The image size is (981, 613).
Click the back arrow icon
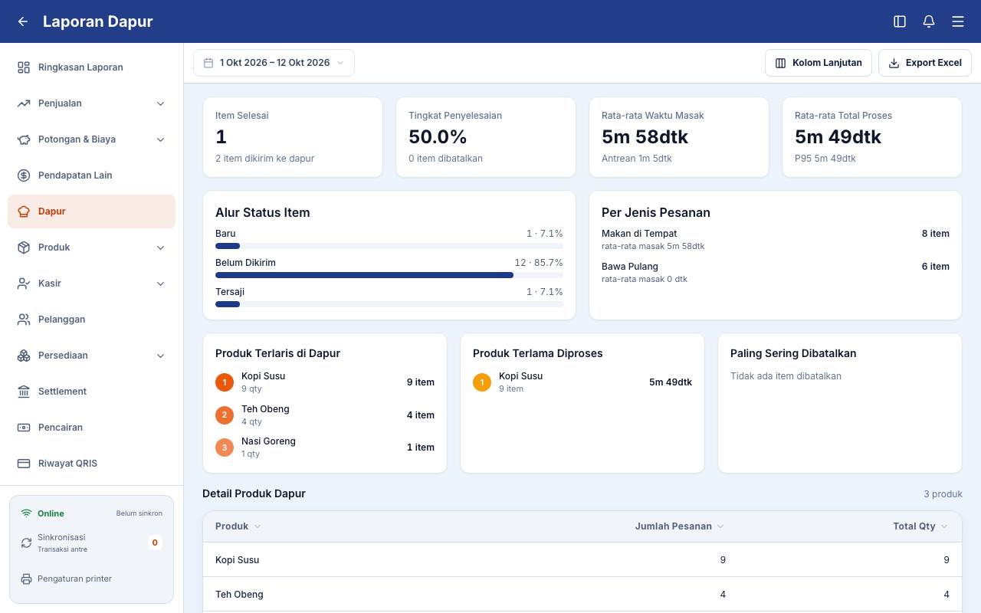[23, 21]
